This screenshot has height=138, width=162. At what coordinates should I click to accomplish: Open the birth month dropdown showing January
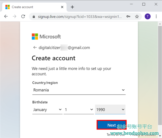click(x=47, y=109)
